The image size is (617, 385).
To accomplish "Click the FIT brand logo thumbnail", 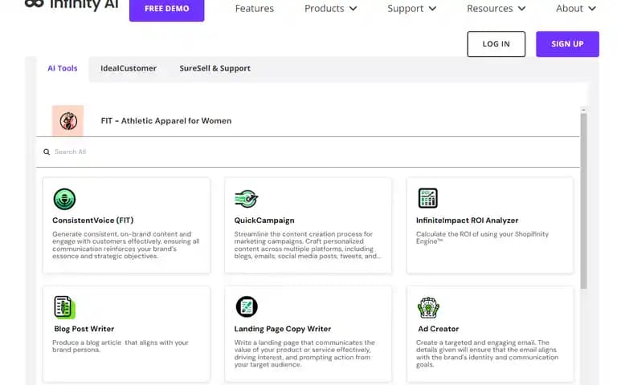I will click(67, 120).
